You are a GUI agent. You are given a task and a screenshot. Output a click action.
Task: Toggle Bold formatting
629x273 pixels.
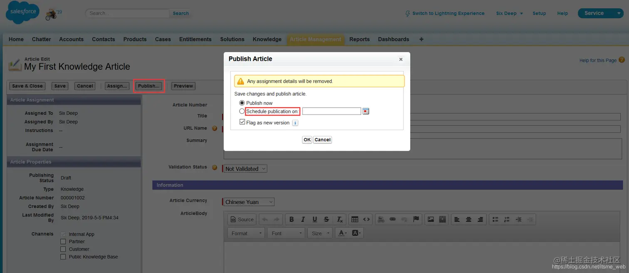point(292,219)
